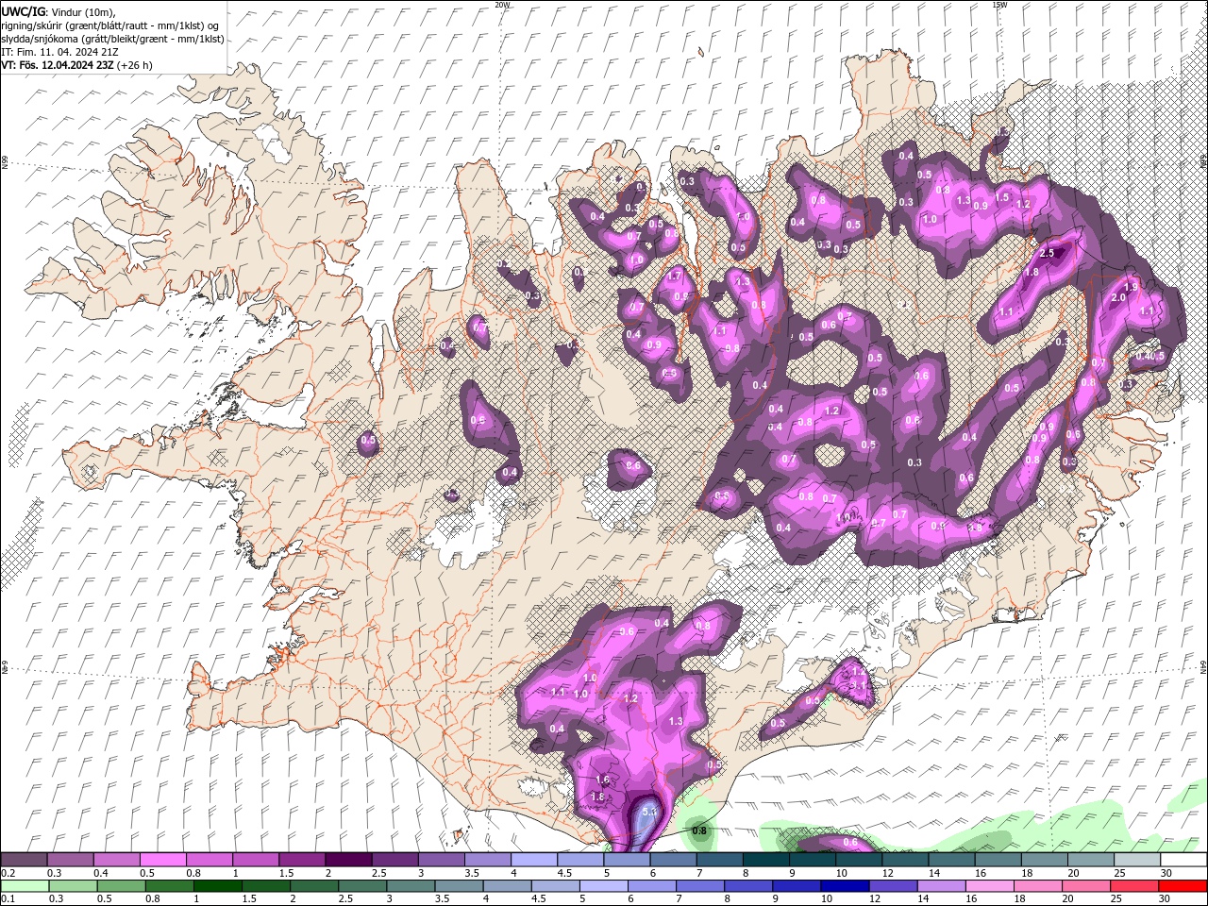
Task: Click the bottom-row gray-green swatch labeled 3
Action: pyautogui.click(x=410, y=886)
